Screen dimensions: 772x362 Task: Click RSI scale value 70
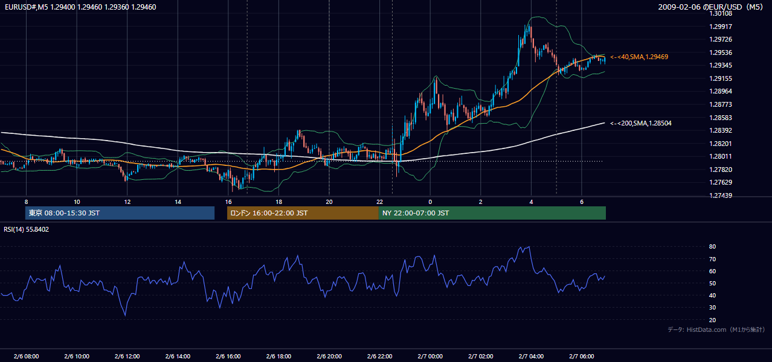[x=713, y=259]
